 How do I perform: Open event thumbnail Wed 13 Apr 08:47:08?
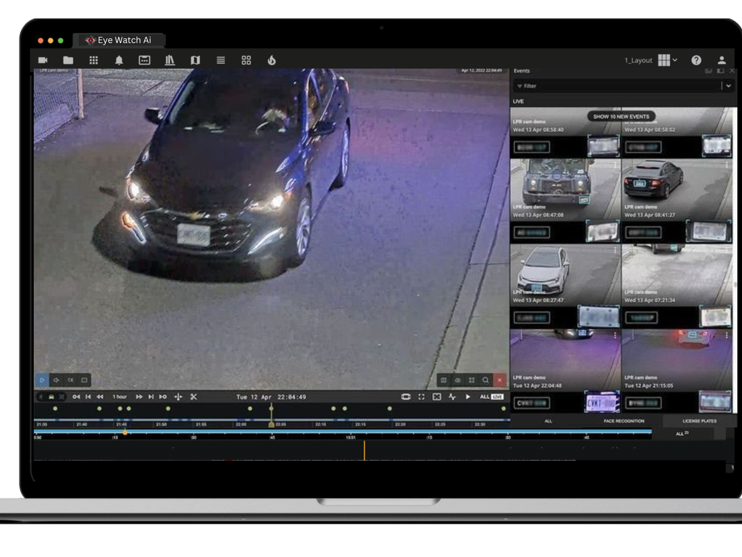(565, 189)
